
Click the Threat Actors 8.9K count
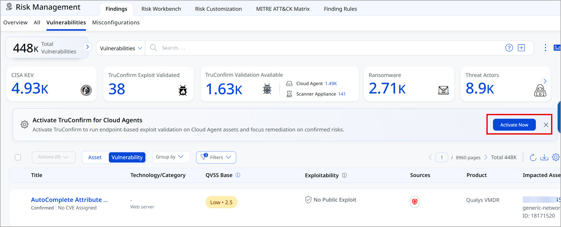coord(480,88)
